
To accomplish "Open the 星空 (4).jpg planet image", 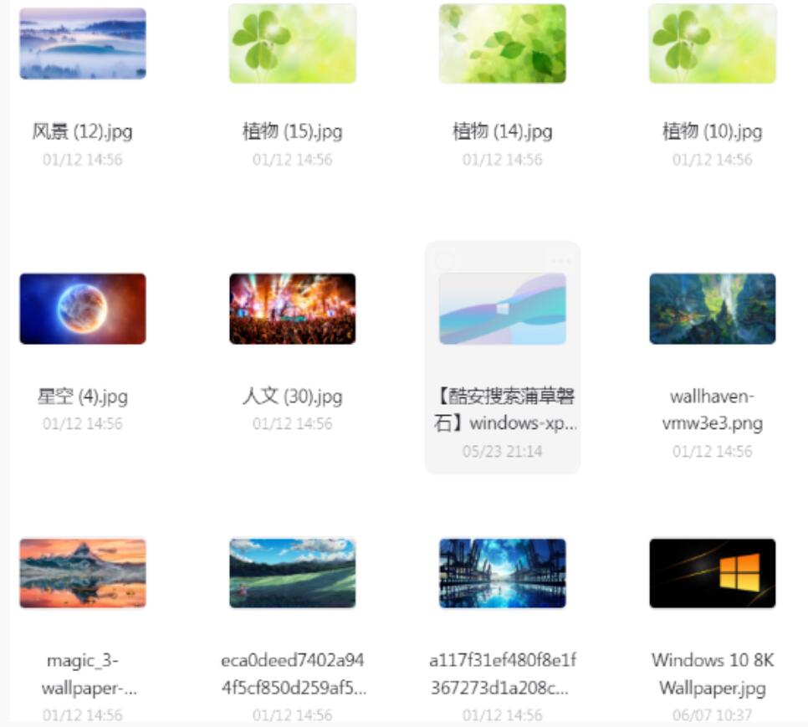I will coord(83,309).
